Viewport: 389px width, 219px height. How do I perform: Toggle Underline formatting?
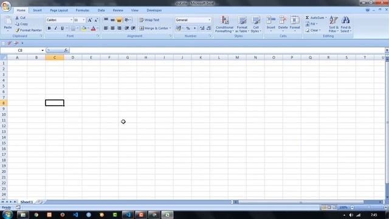click(x=62, y=29)
